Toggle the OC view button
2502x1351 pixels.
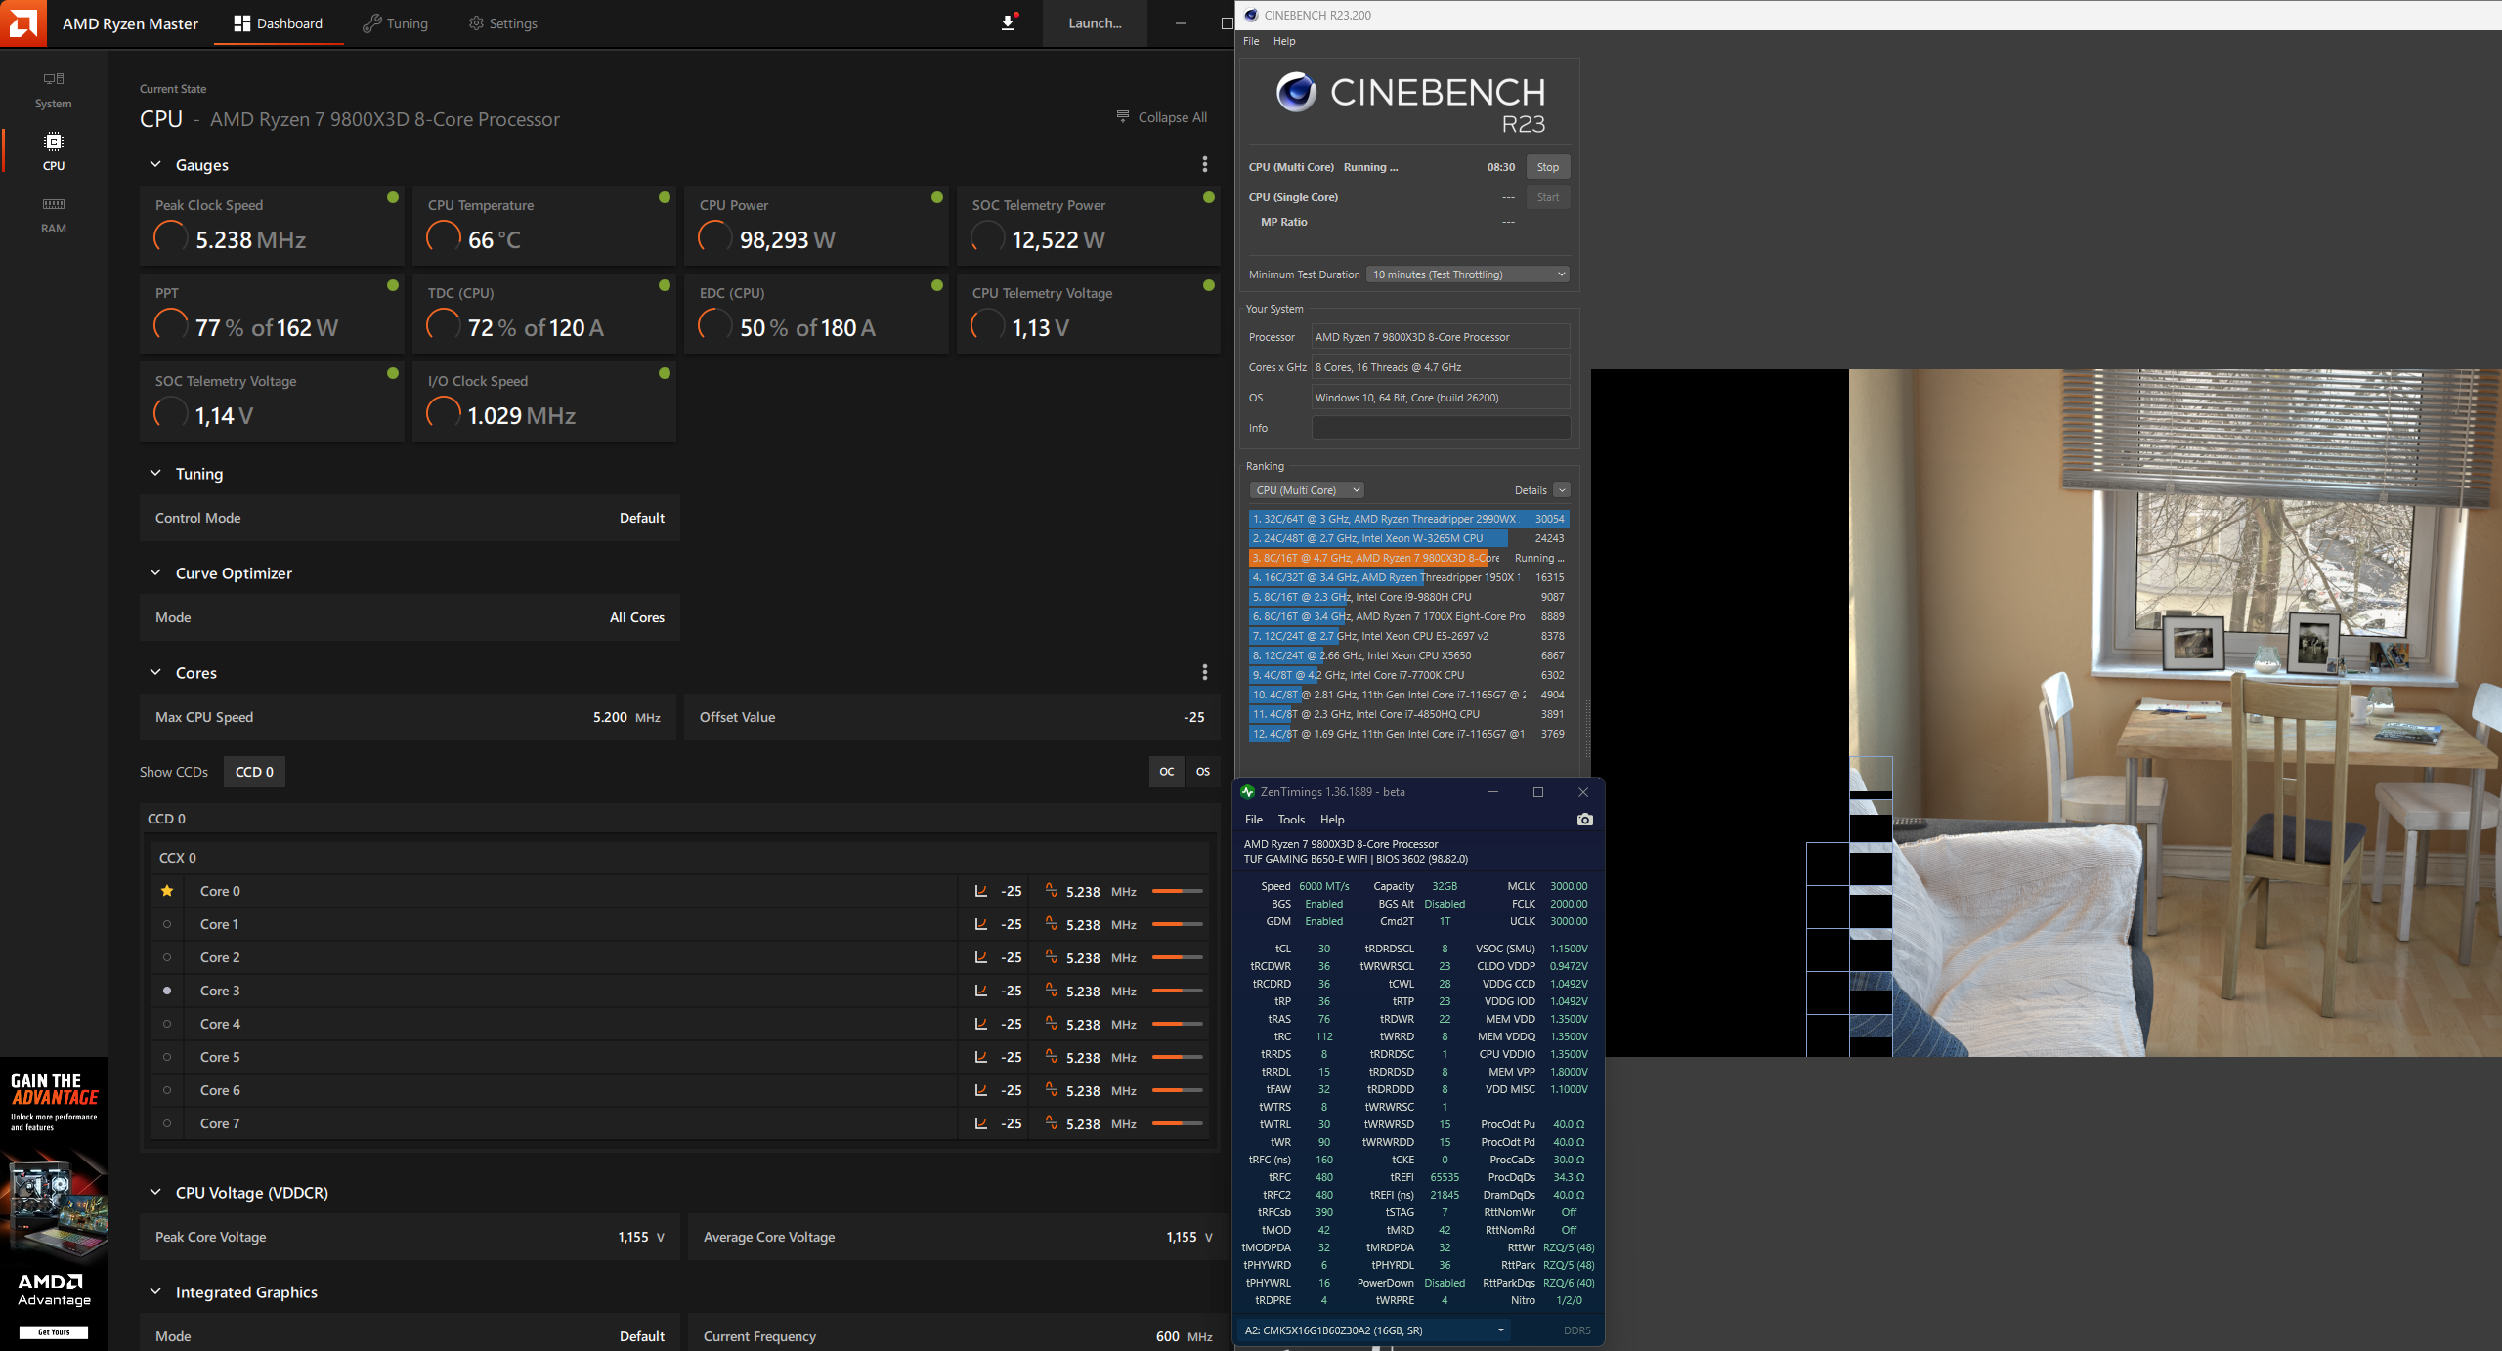click(1166, 772)
